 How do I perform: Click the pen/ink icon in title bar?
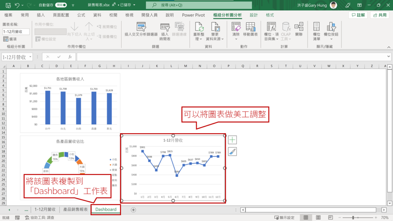tap(348, 5)
